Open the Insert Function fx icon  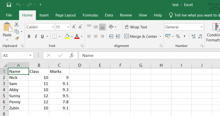(x=72, y=55)
